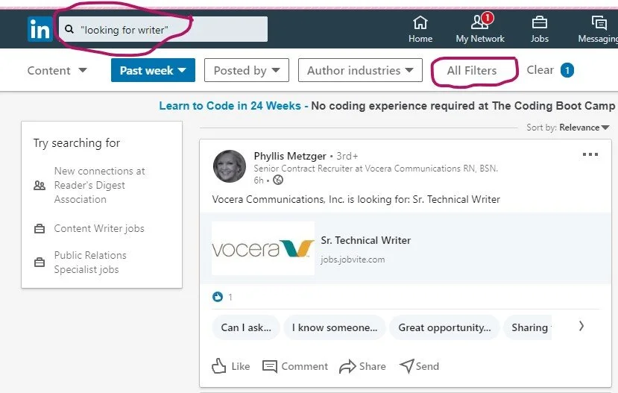Open Public Relations Specialist jobs suggestion
This screenshot has width=618, height=393.
click(90, 262)
